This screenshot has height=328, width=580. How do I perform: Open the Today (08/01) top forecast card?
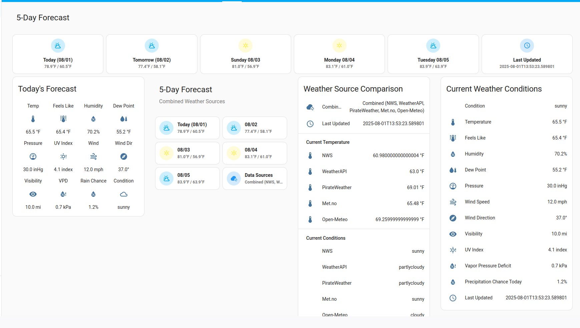click(x=58, y=54)
